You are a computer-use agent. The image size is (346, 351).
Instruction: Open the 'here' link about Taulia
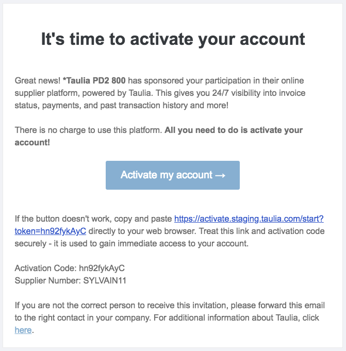tap(23, 330)
